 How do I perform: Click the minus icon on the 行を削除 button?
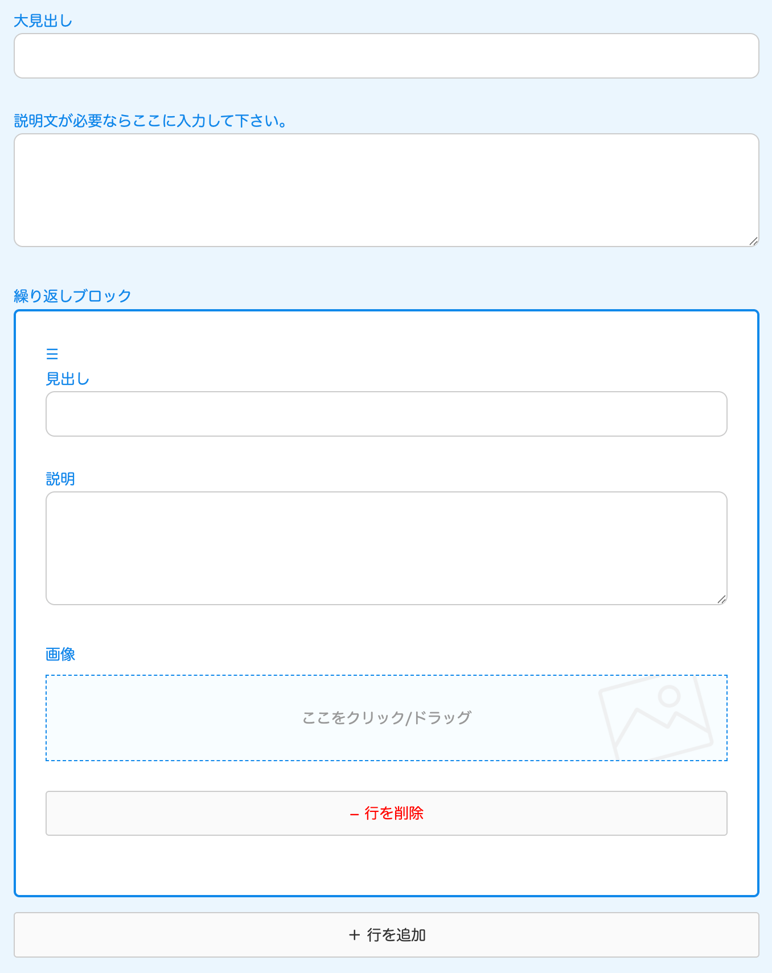(354, 814)
